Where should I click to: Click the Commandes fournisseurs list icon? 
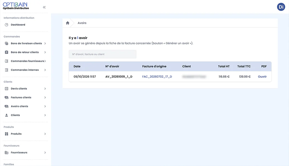tap(6, 61)
